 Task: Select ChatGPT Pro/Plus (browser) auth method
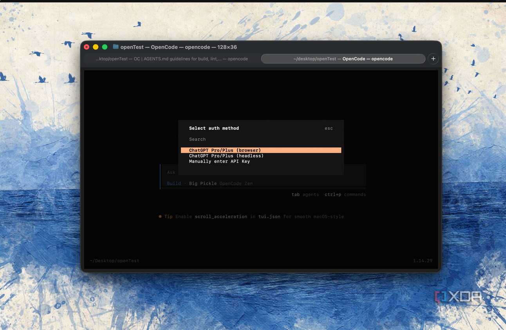tap(261, 150)
